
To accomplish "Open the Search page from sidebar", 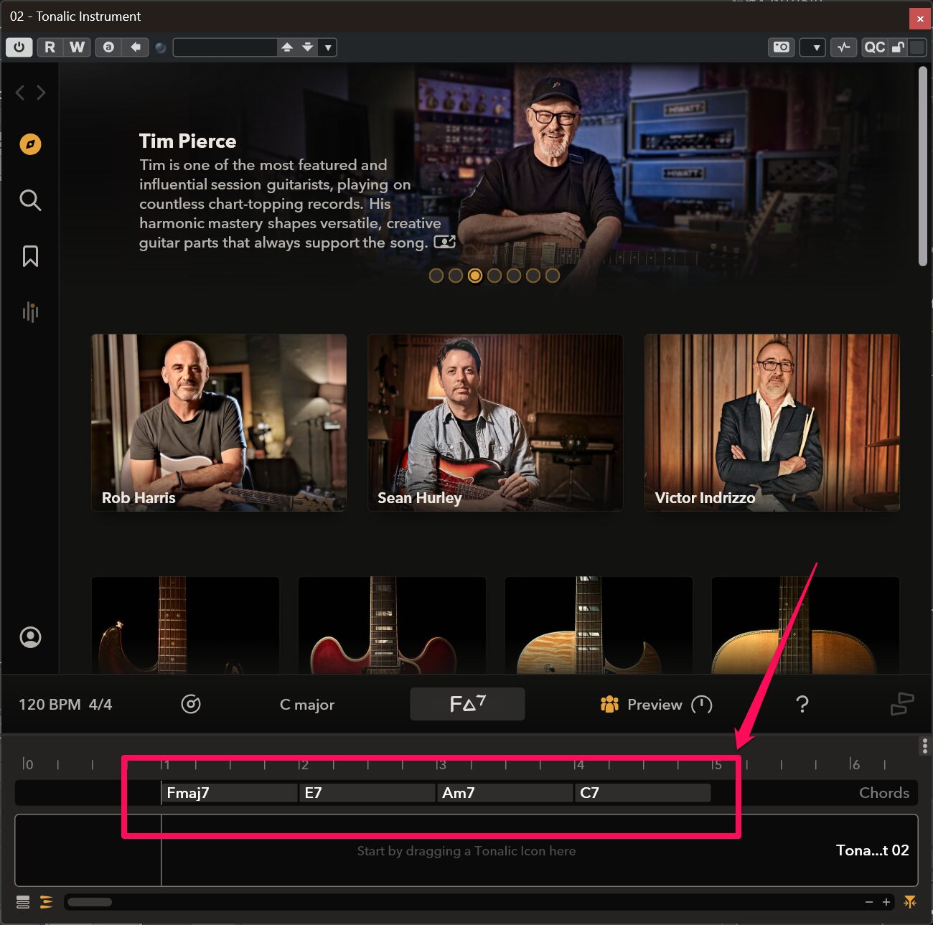I will pos(30,200).
